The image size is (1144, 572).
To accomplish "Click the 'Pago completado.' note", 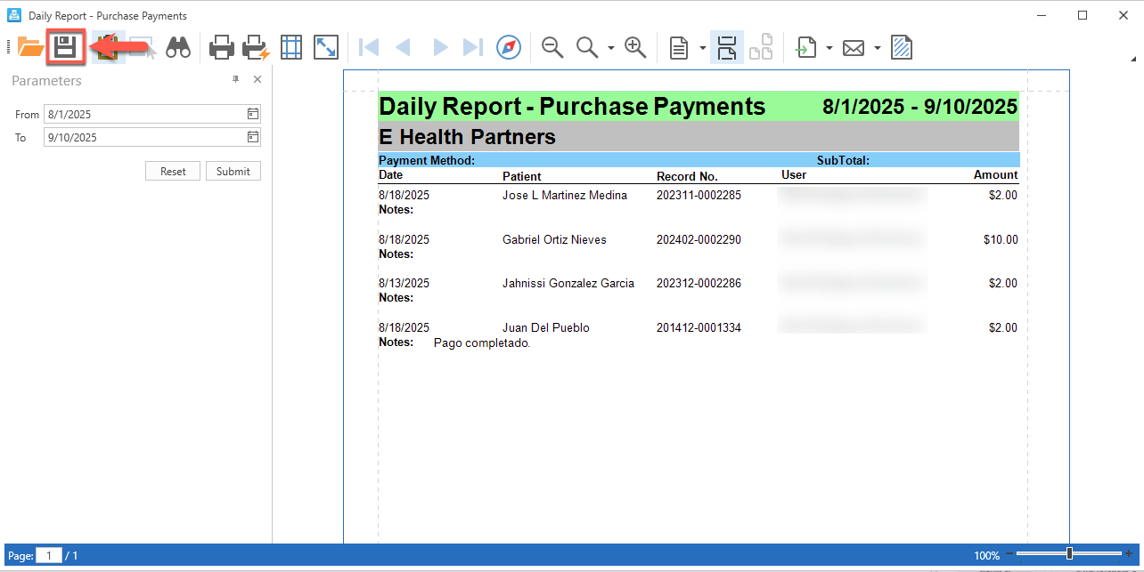I will (x=482, y=343).
